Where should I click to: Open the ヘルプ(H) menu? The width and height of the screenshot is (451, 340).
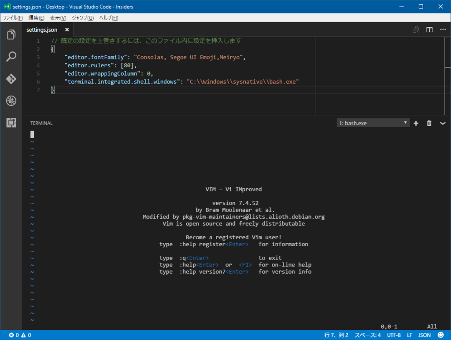coord(109,18)
